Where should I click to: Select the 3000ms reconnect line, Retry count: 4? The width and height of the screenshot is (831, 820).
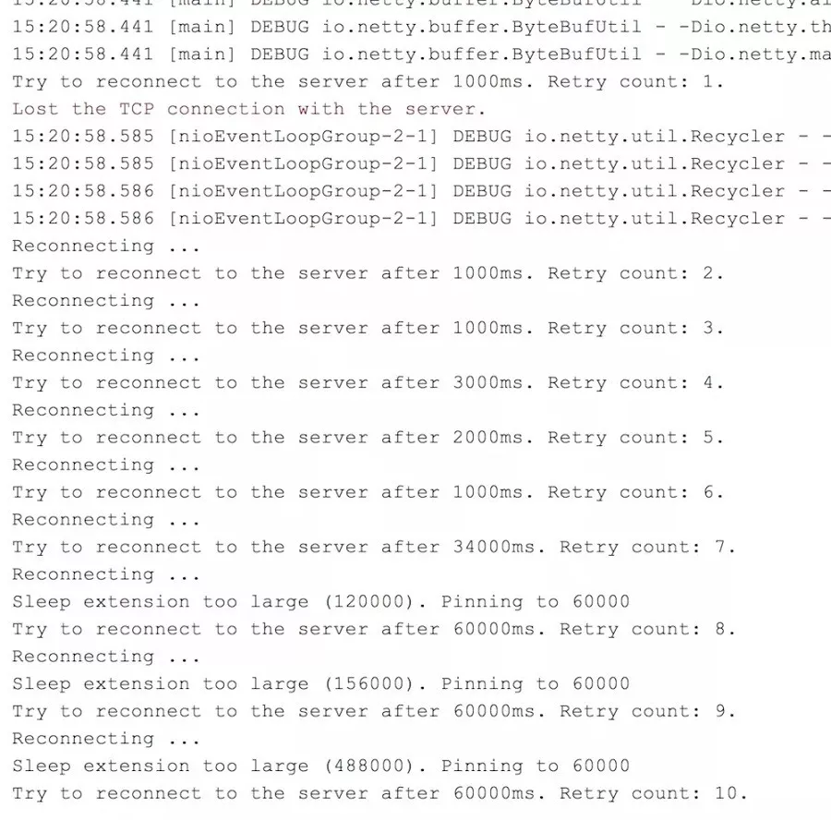[367, 382]
